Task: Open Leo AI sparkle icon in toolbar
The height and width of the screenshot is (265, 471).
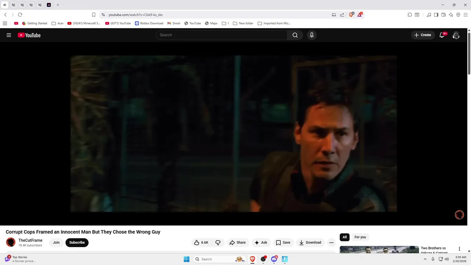Action: pyautogui.click(x=451, y=15)
